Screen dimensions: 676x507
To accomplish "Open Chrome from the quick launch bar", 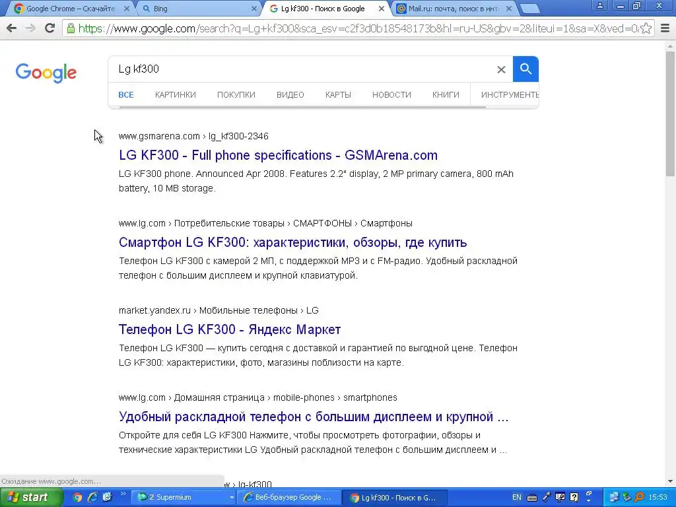I will [x=77, y=498].
